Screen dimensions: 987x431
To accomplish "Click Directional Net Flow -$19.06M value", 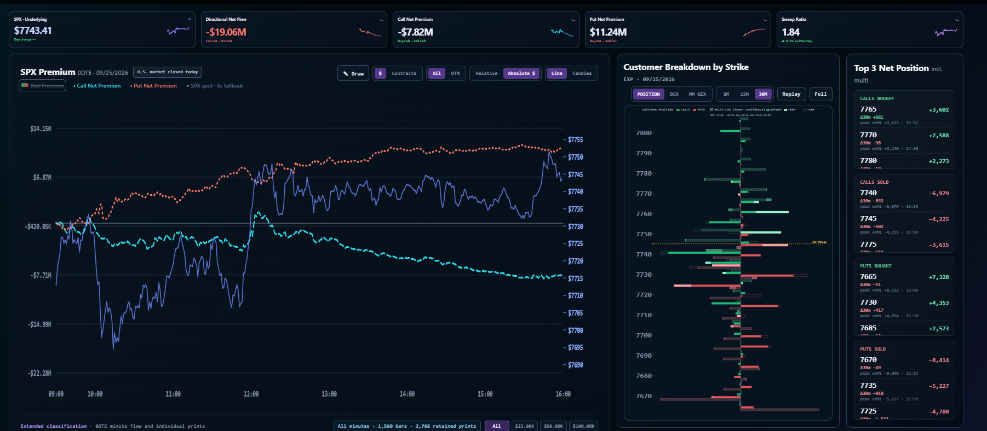I will tap(226, 32).
